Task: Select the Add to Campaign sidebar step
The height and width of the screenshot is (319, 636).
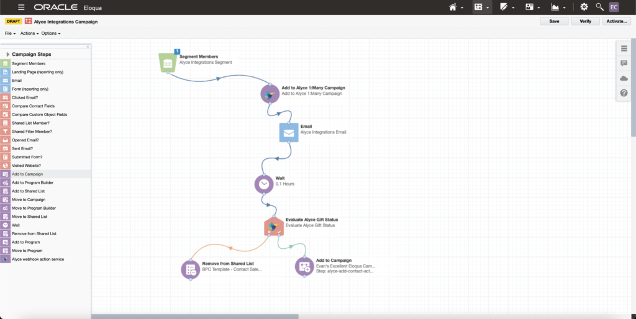Action: pos(45,174)
